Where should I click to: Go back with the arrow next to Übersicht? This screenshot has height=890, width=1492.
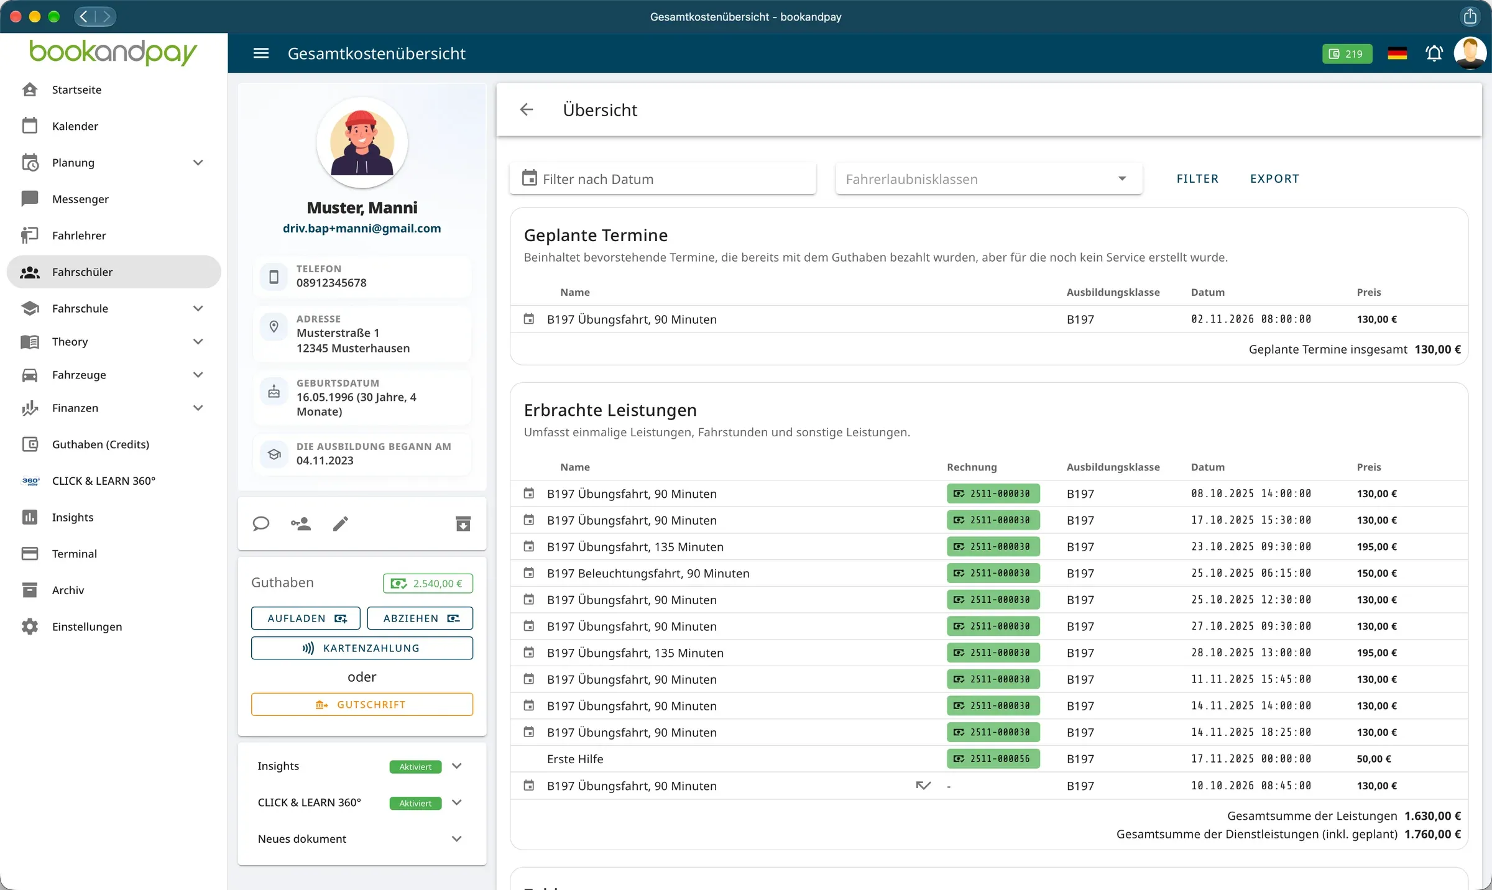pyautogui.click(x=527, y=110)
